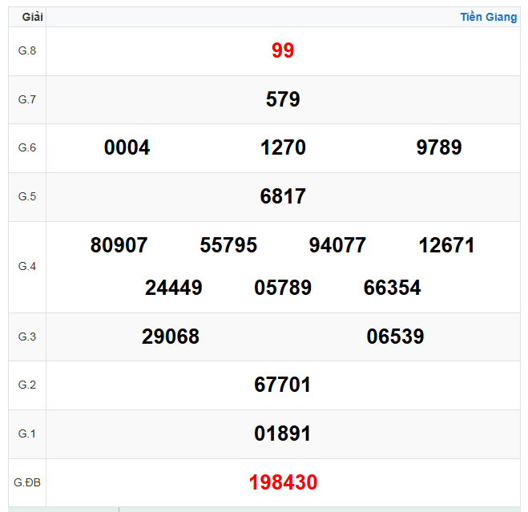Click G.4 number 05789

(283, 288)
